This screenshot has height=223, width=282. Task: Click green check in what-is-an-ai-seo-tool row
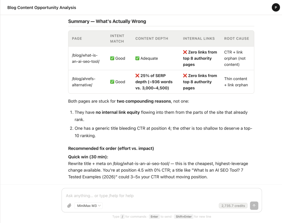pyautogui.click(x=112, y=58)
